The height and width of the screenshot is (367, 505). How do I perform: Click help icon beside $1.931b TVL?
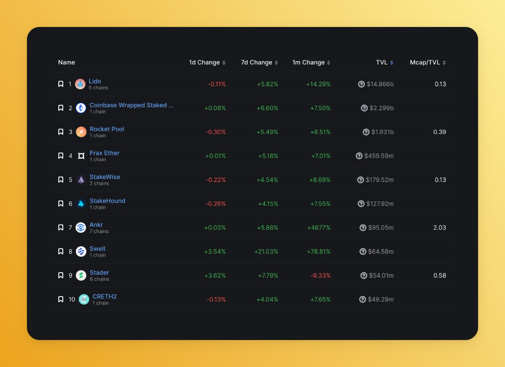tap(366, 132)
